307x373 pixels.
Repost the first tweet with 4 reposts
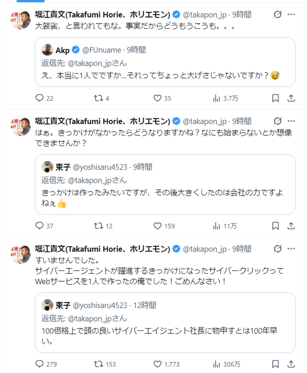tap(98, 98)
